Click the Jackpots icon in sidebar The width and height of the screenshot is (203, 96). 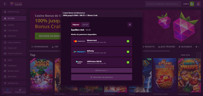[x=5, y=36]
